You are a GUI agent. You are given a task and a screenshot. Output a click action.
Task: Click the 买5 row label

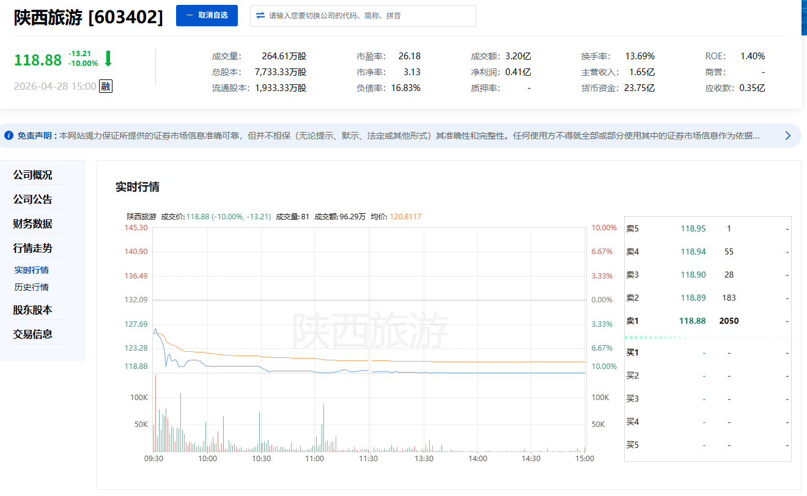point(632,445)
